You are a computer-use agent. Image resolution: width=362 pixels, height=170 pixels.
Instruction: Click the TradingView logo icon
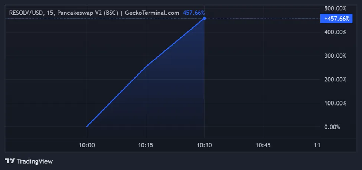(10, 161)
